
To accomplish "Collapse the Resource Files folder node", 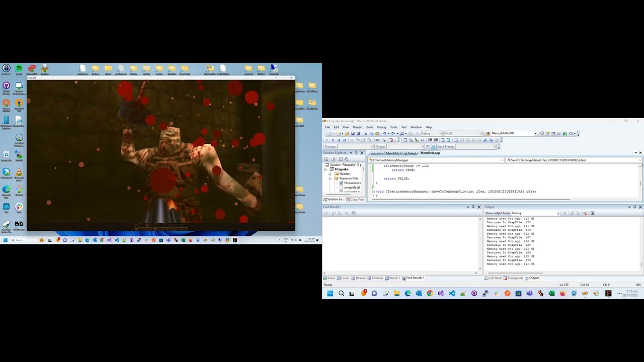I will click(330, 178).
